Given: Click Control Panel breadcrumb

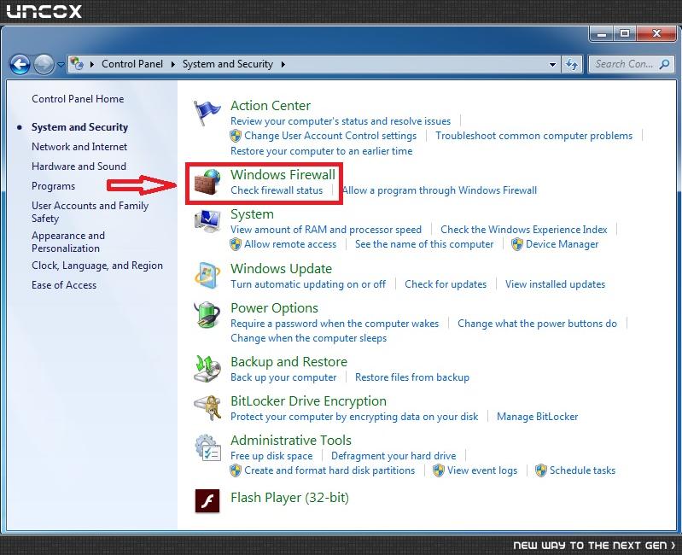Looking at the screenshot, I should click(132, 64).
